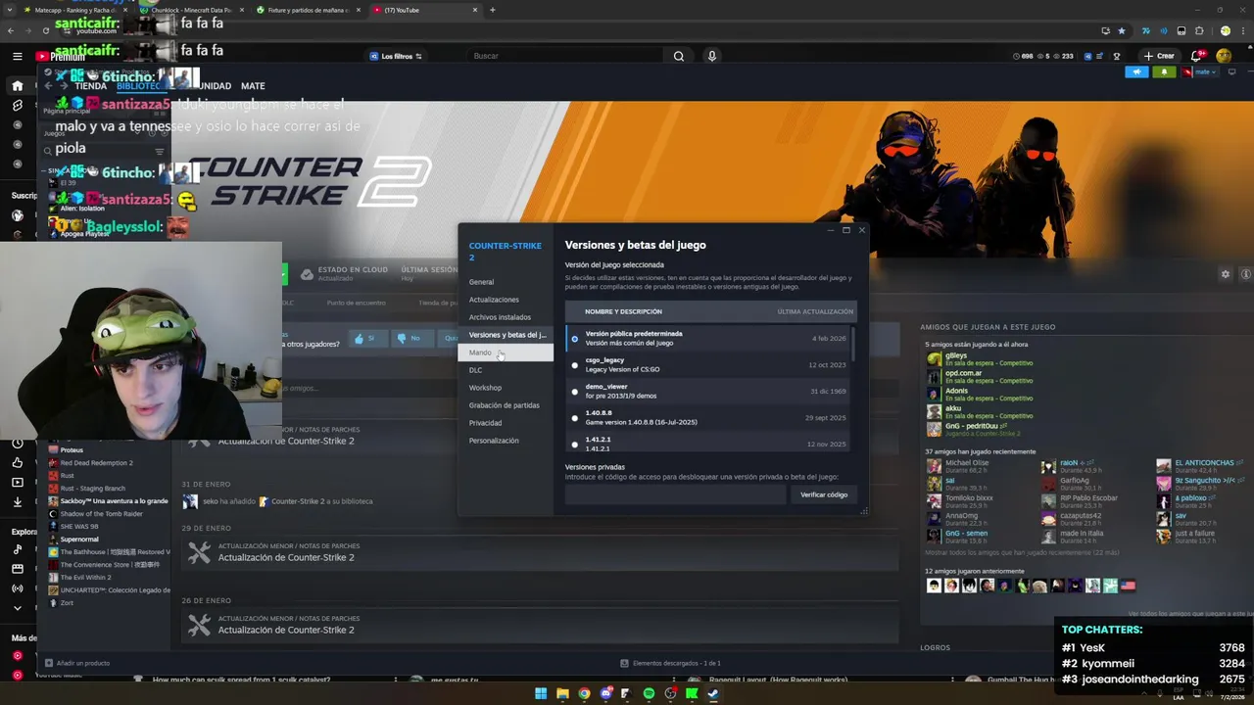
Task: Click the version list scrollbar
Action: tap(853, 344)
